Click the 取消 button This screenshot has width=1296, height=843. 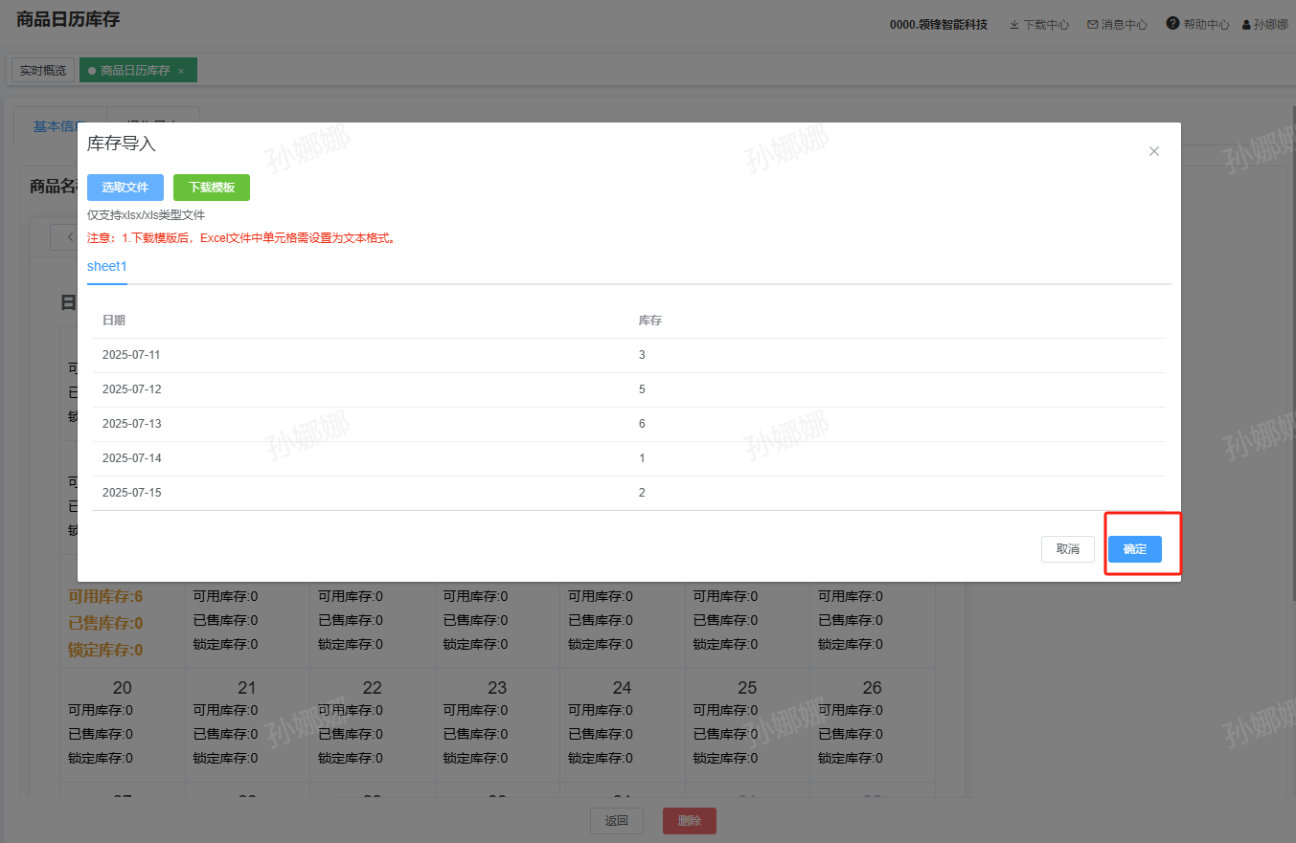(1068, 549)
